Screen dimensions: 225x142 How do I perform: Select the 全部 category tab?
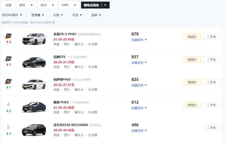click(8, 5)
